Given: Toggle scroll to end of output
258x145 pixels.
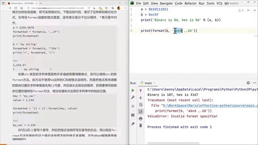Looking at the screenshot, I should 141,112.
